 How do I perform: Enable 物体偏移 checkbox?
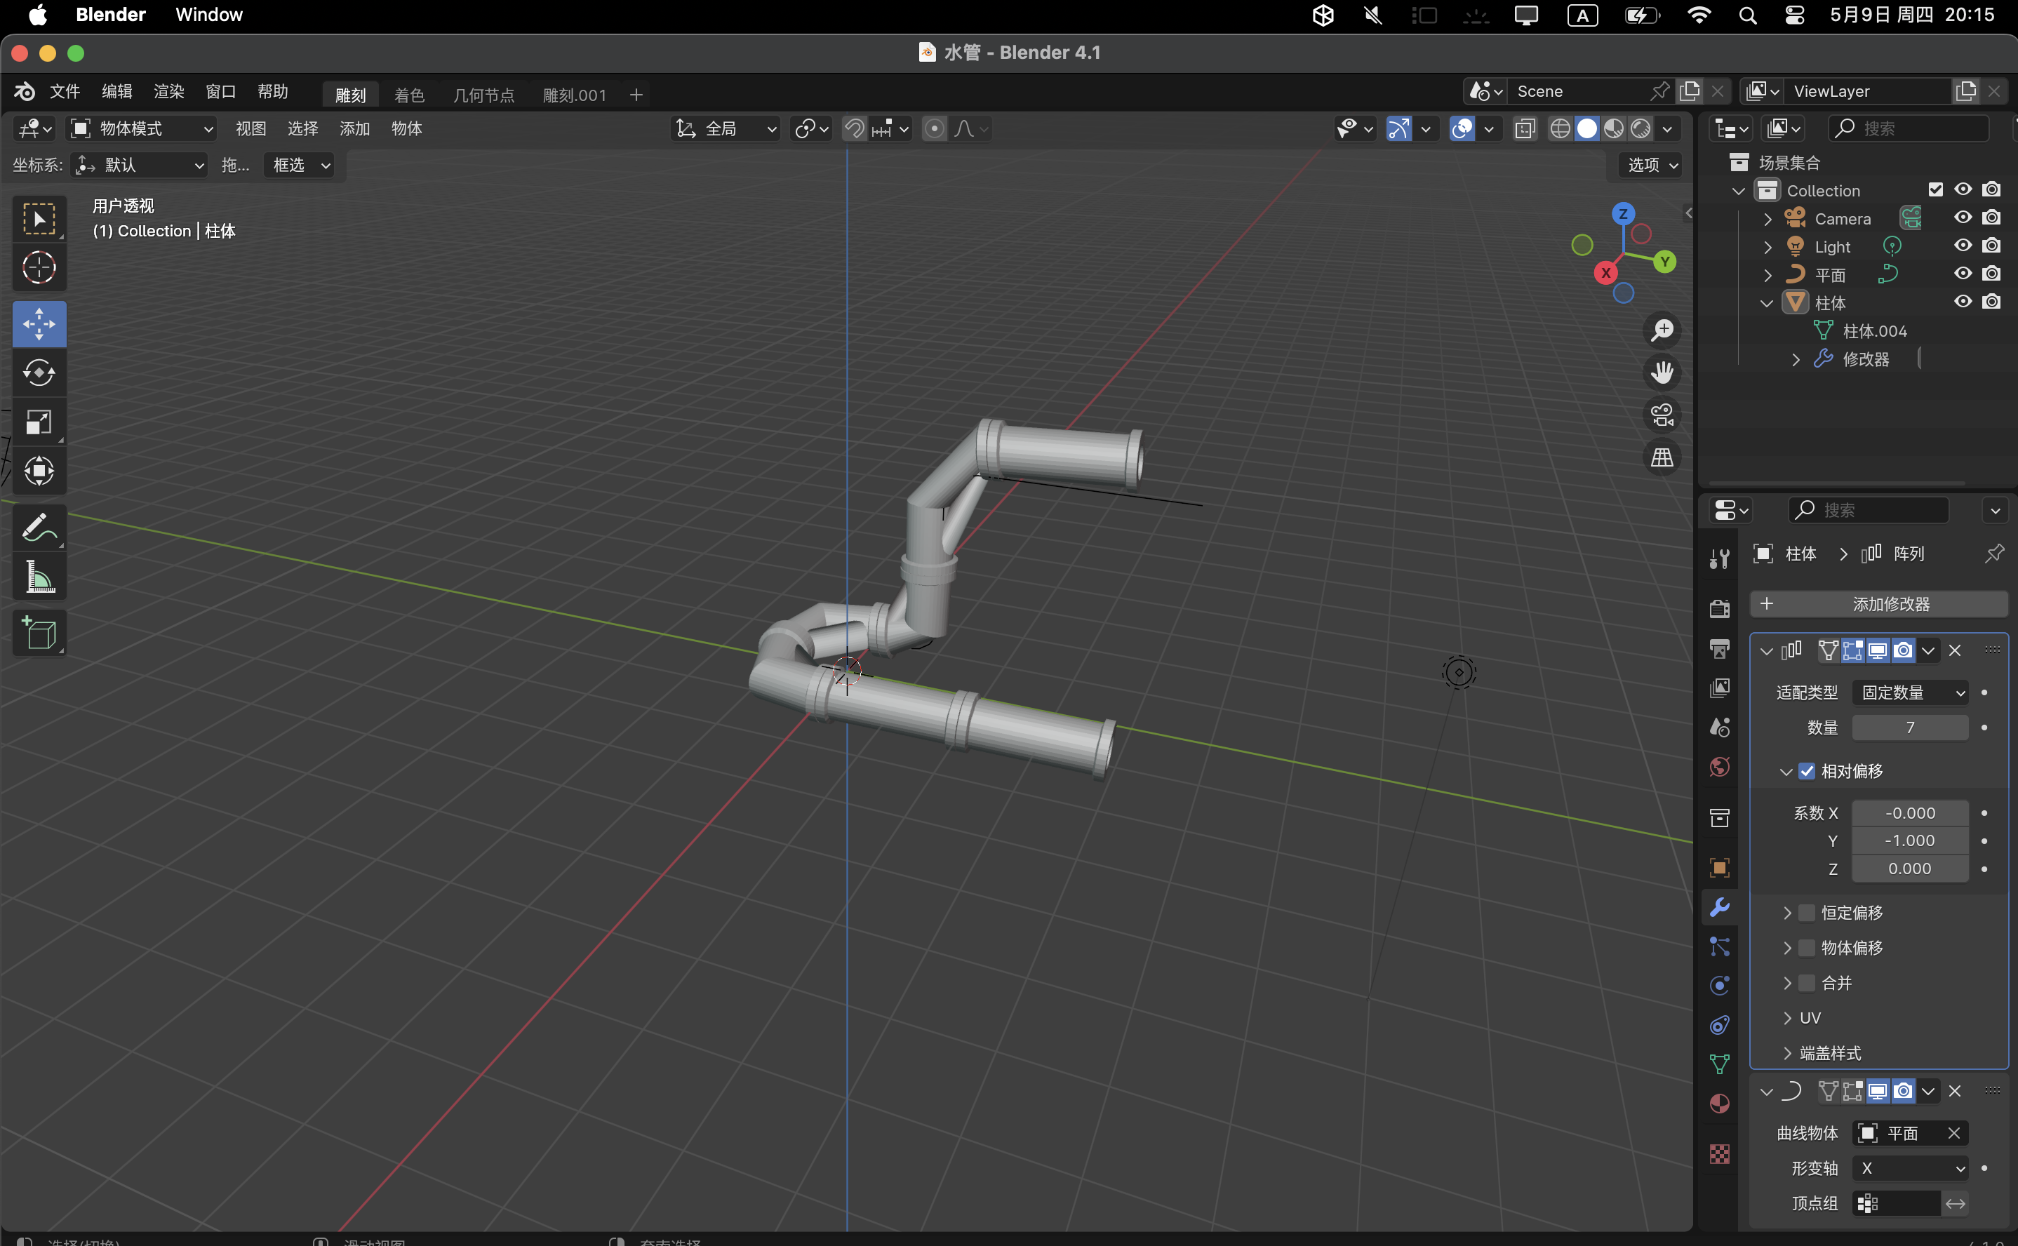[x=1807, y=949]
